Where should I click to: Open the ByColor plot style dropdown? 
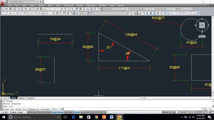(x=184, y=9)
